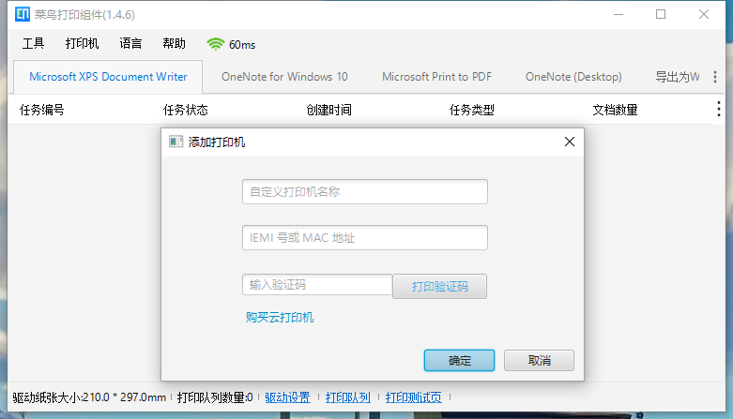Image resolution: width=733 pixels, height=419 pixels.
Task: Click the 自定义打印机名称 input field
Action: (x=364, y=192)
